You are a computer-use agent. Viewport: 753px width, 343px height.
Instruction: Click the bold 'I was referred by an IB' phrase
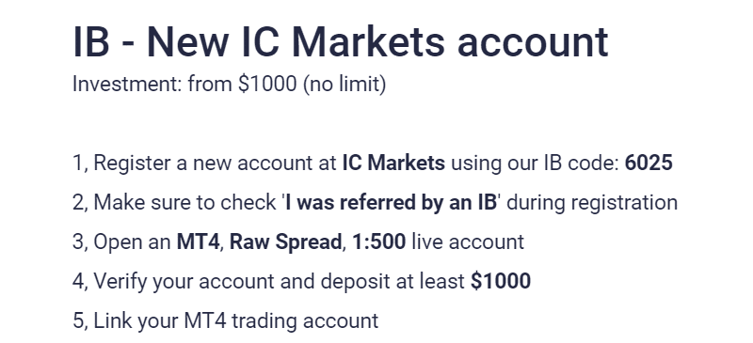391,202
